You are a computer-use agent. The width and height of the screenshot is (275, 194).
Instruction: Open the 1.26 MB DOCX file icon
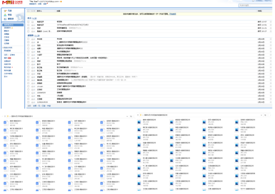pos(5,130)
